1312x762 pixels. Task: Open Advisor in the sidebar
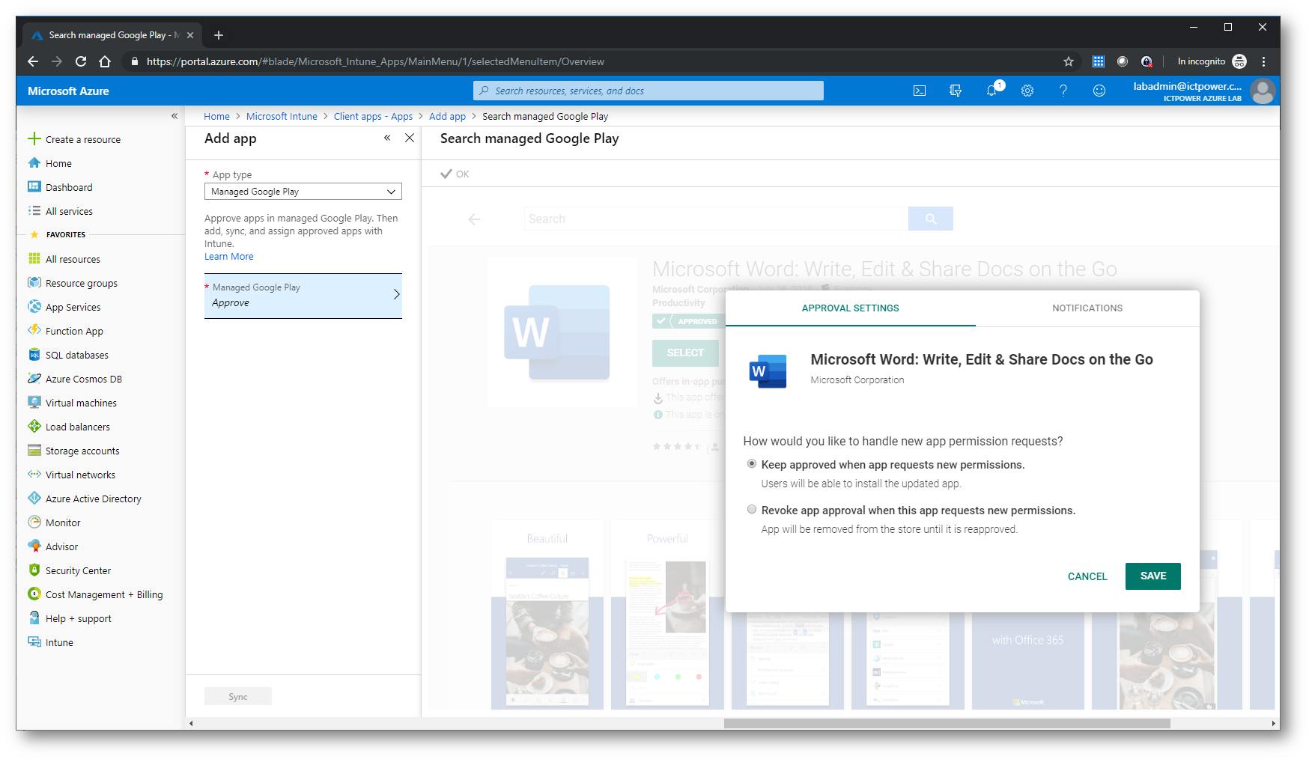61,546
